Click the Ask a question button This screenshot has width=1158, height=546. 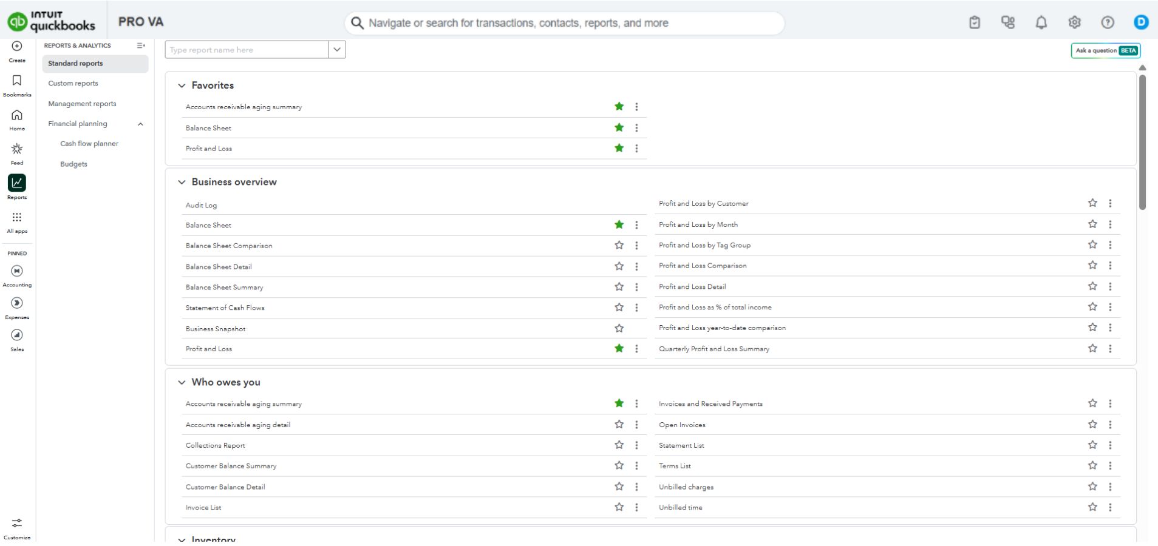(1105, 50)
